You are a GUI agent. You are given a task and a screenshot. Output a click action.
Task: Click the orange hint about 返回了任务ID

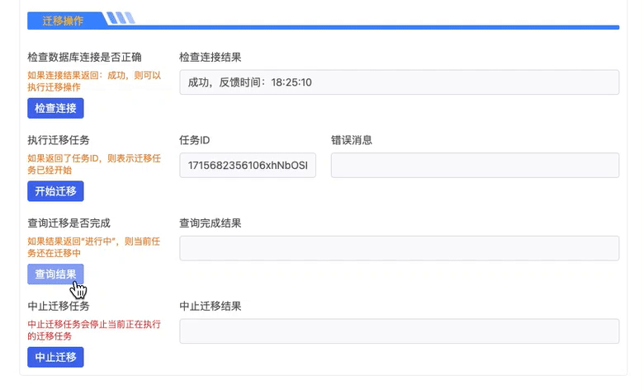click(94, 164)
